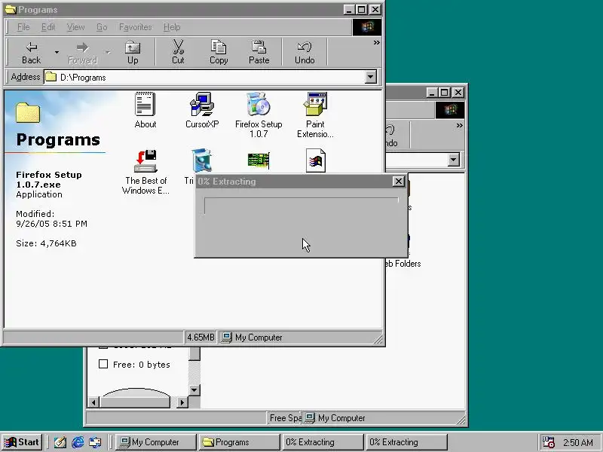This screenshot has width=603, height=452.
Task: Select the About text file icon
Action: coord(145,110)
